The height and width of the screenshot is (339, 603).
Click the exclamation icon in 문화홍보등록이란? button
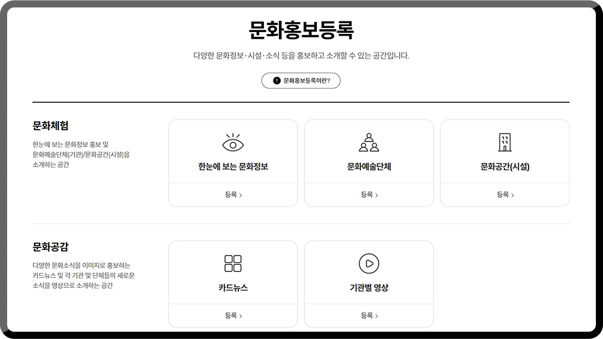click(x=276, y=81)
